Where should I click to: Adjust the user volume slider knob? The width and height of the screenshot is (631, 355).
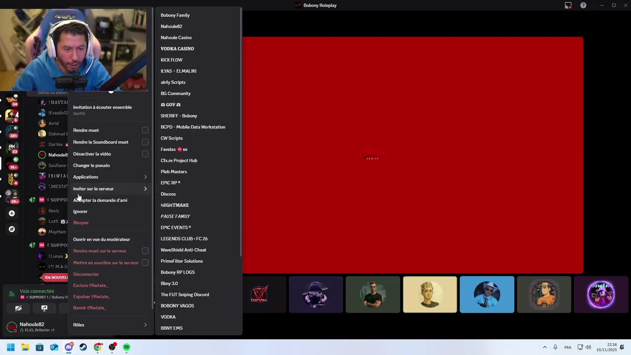(x=111, y=91)
